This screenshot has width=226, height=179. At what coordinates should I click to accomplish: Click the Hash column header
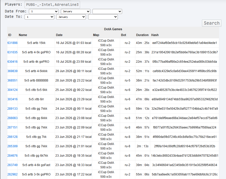pyautogui.click(x=155, y=35)
